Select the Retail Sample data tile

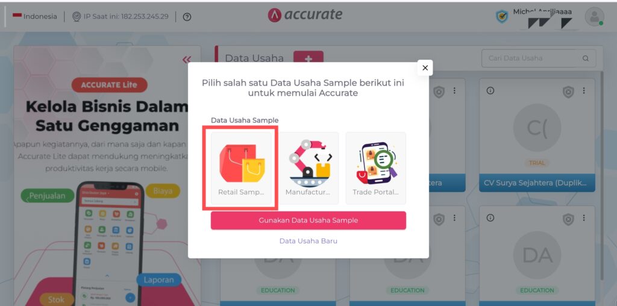[x=241, y=168]
